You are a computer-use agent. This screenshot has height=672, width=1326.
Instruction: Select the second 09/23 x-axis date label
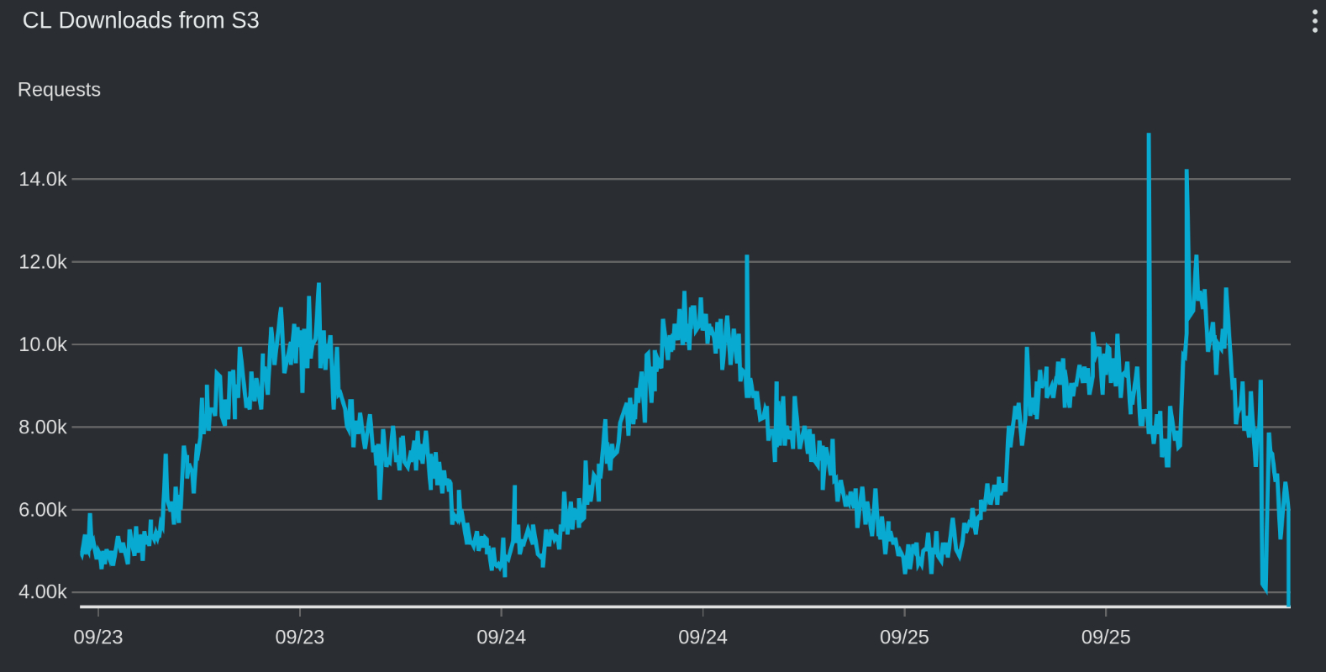coord(300,637)
